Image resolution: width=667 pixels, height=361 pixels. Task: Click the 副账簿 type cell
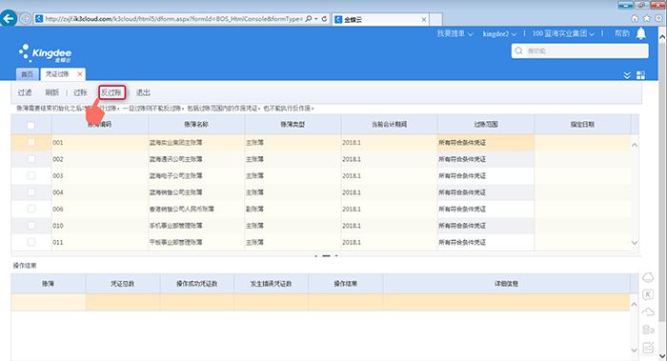point(293,209)
